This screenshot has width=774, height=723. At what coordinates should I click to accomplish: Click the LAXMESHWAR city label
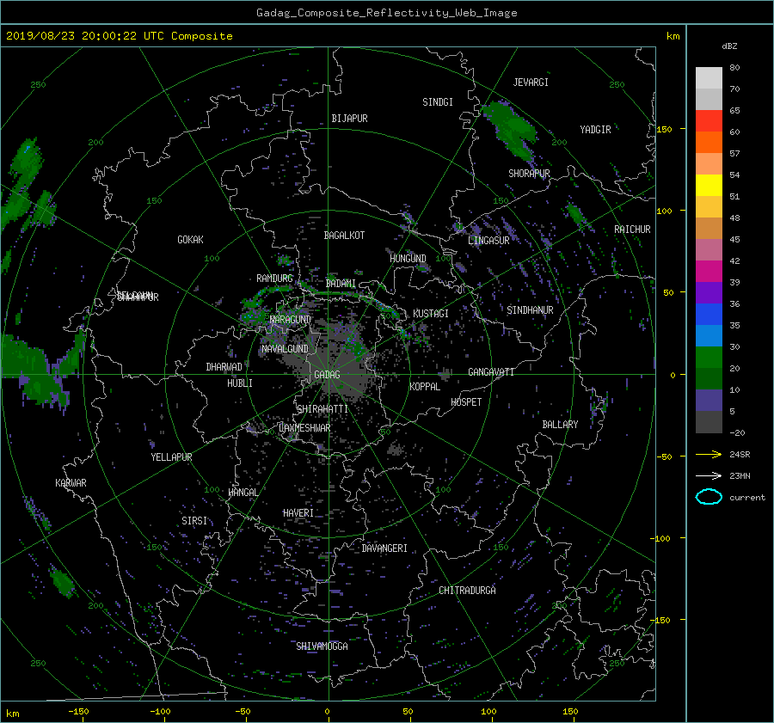[x=304, y=428]
